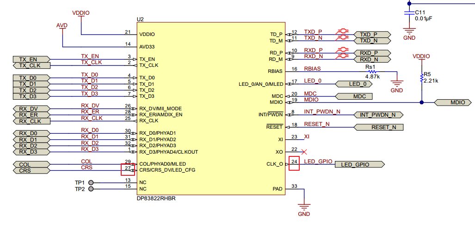Select the CRS off-sheet port

pos(31,171)
